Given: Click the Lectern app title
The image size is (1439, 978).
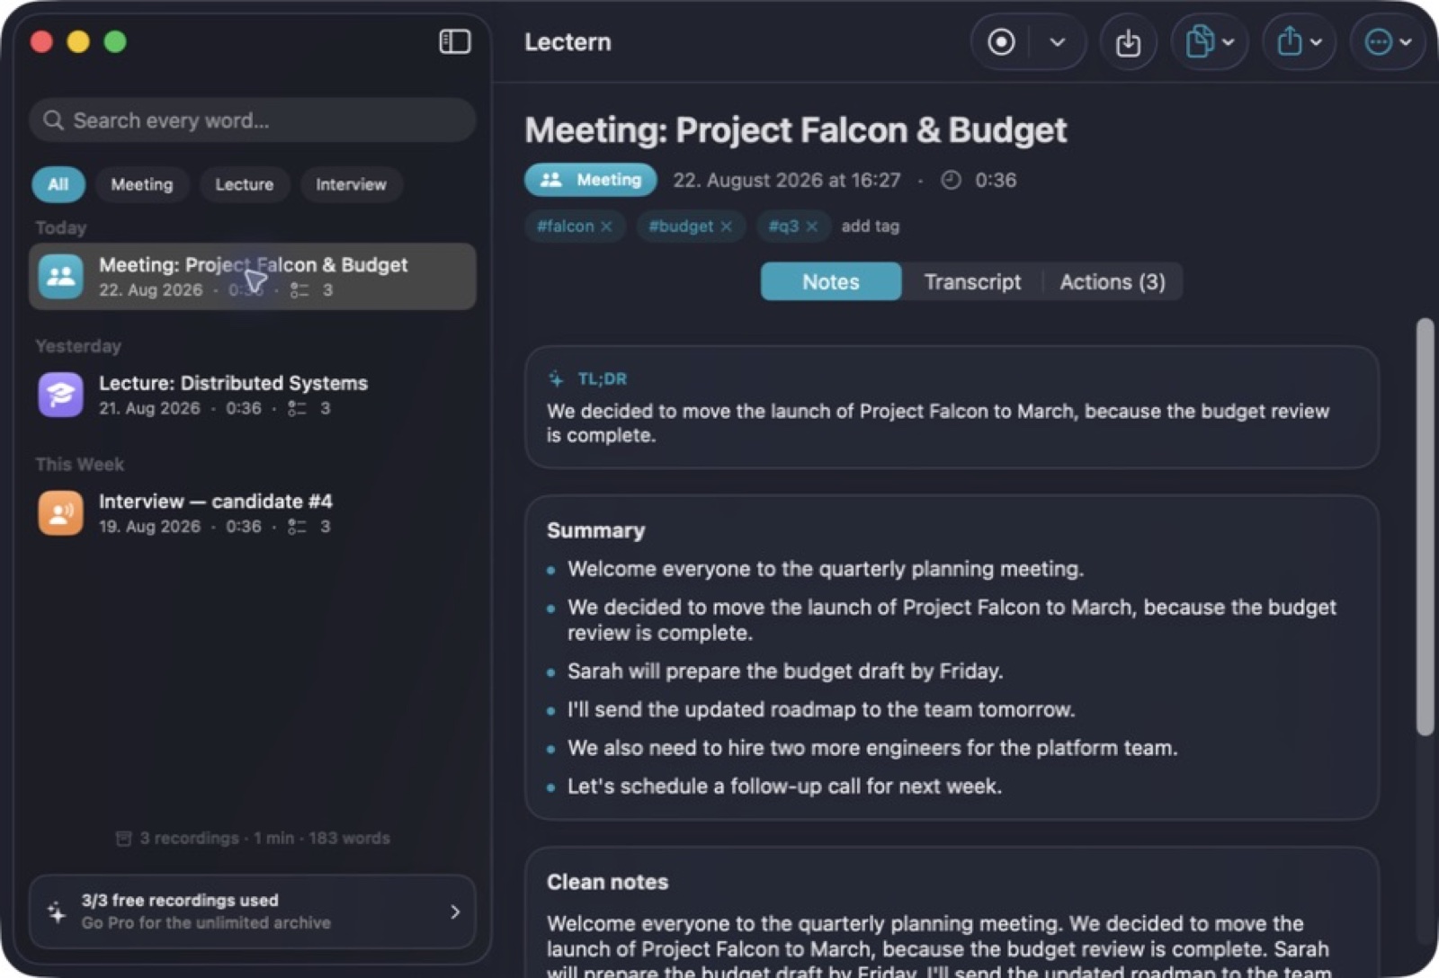Looking at the screenshot, I should pyautogui.click(x=568, y=42).
